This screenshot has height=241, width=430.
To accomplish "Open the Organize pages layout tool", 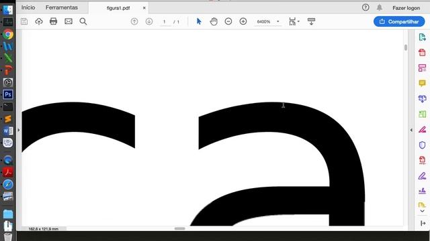I will (x=423, y=68).
